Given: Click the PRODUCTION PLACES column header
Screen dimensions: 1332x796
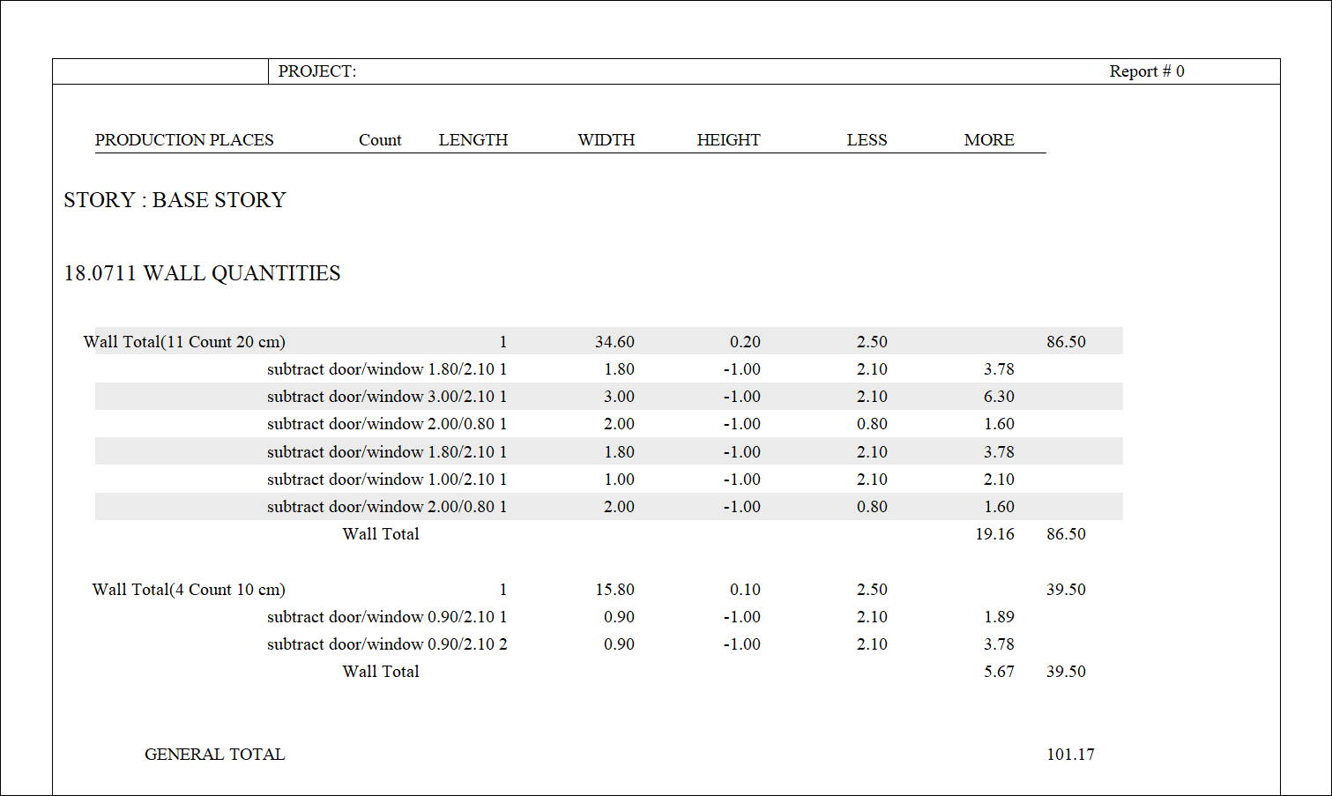Looking at the screenshot, I should click(184, 140).
